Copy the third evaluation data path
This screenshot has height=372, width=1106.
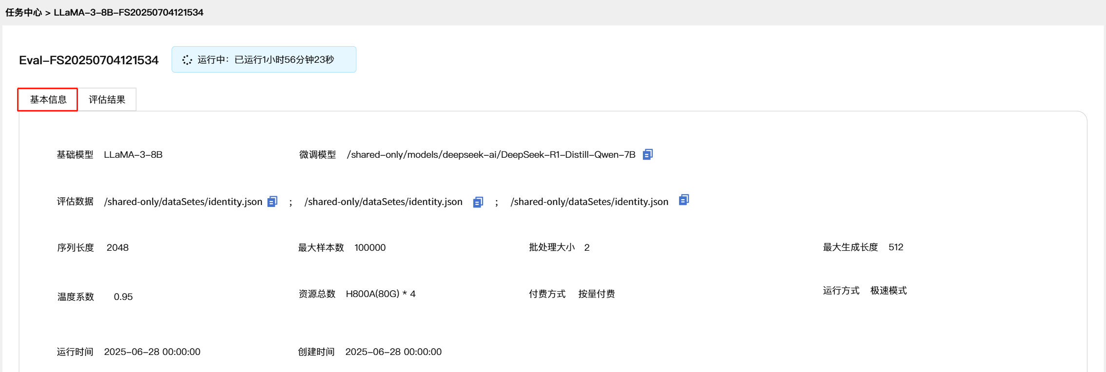[x=684, y=200]
